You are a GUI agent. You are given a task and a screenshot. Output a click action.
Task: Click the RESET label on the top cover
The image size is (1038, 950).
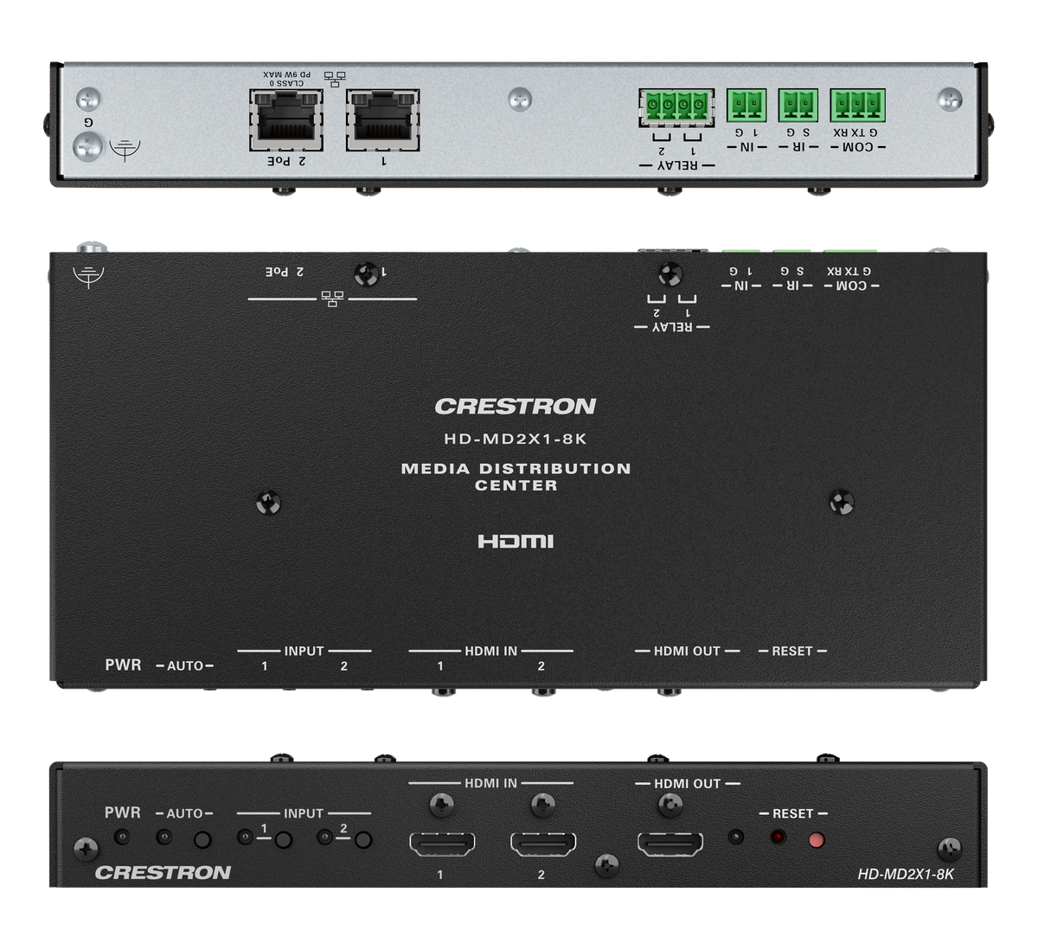pyautogui.click(x=792, y=651)
